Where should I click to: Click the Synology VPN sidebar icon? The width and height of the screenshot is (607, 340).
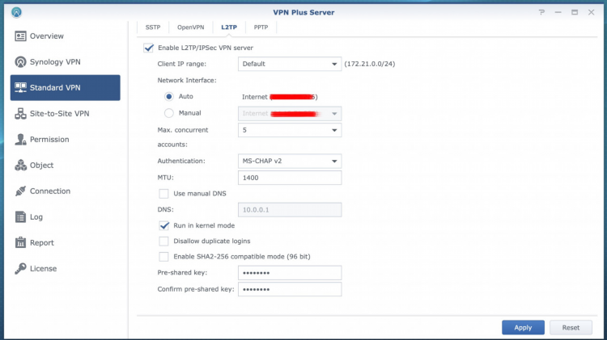[20, 62]
